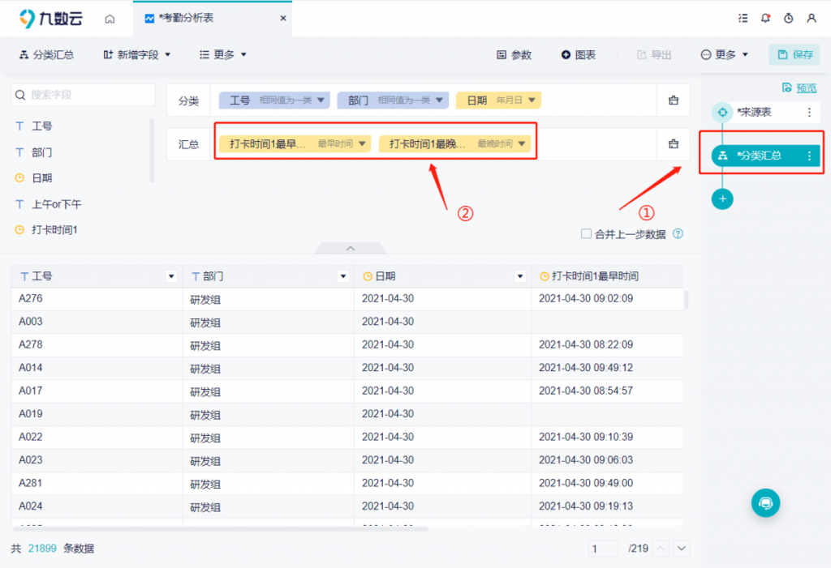Click the 保存 button
The height and width of the screenshot is (568, 831).
[x=794, y=54]
